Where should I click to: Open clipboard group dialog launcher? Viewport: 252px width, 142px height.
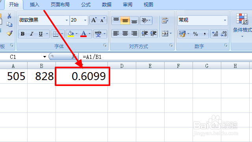(x=12, y=46)
